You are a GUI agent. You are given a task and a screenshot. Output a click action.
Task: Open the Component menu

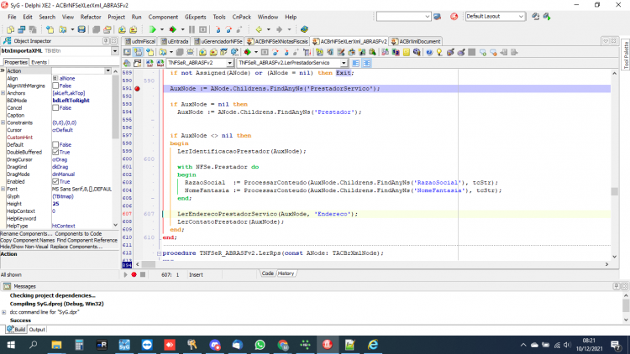[163, 17]
